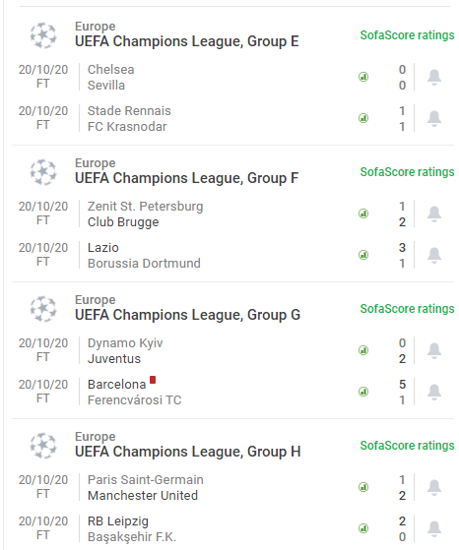Click statistics icon for Stade Rennais match

click(363, 118)
